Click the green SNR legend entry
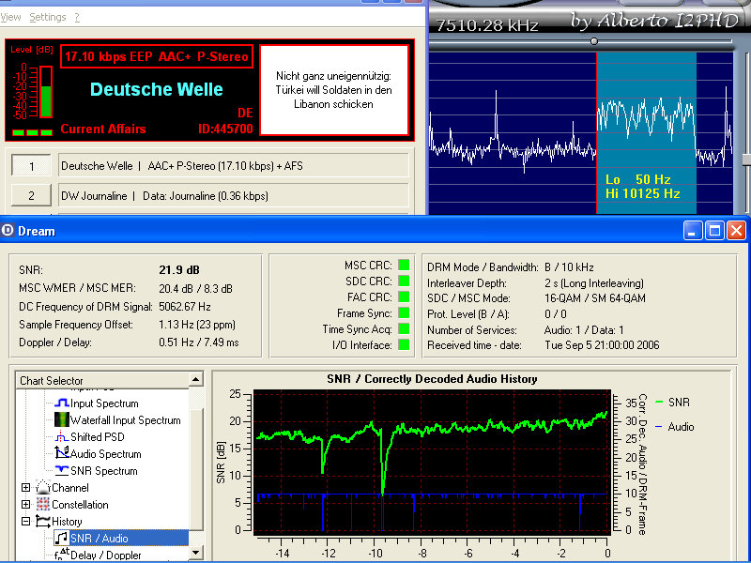751x563 pixels. tap(672, 403)
